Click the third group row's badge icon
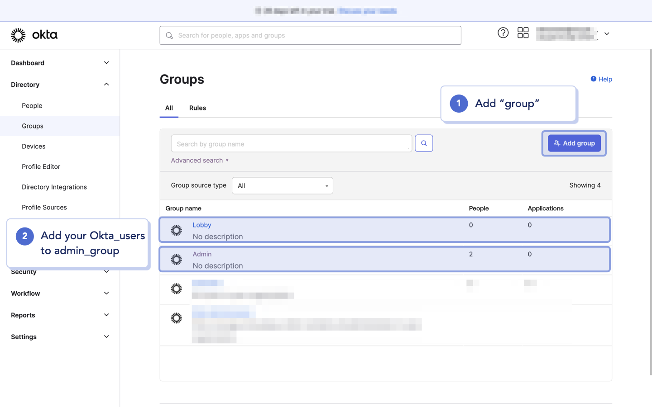The height and width of the screenshot is (407, 652). click(x=176, y=289)
